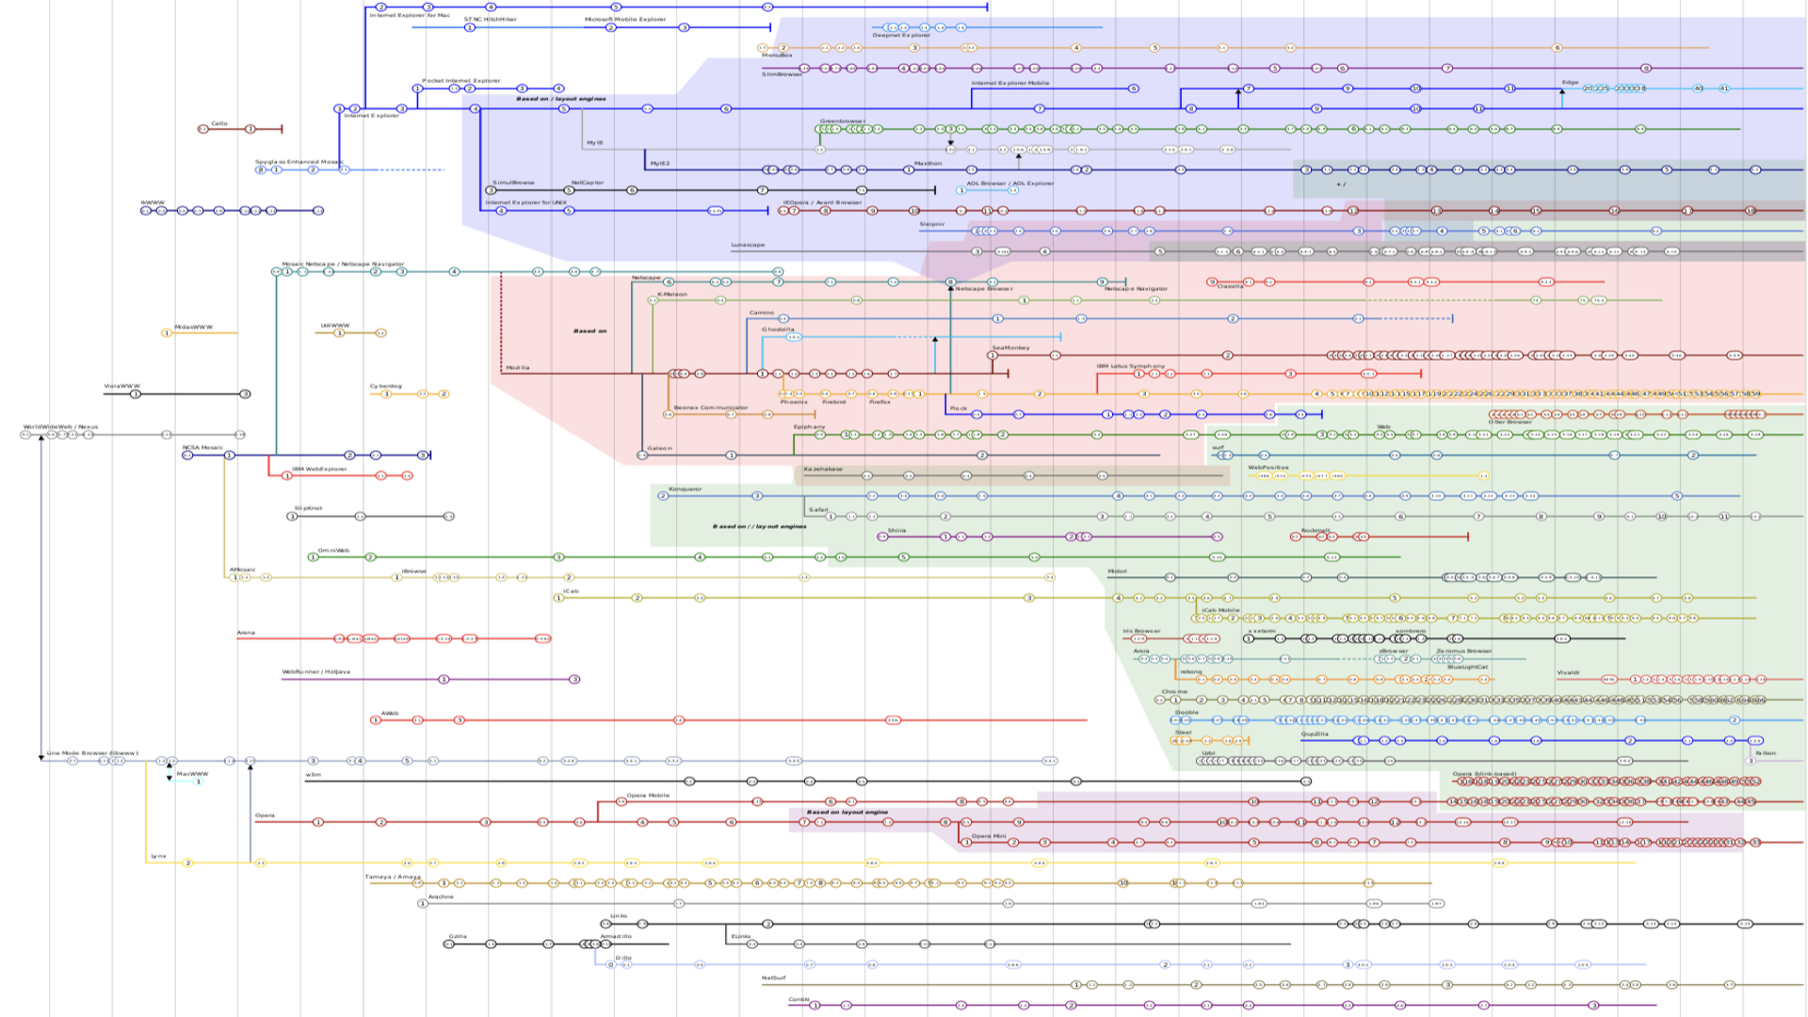Click the "WebPositive" label

pos(1268,468)
